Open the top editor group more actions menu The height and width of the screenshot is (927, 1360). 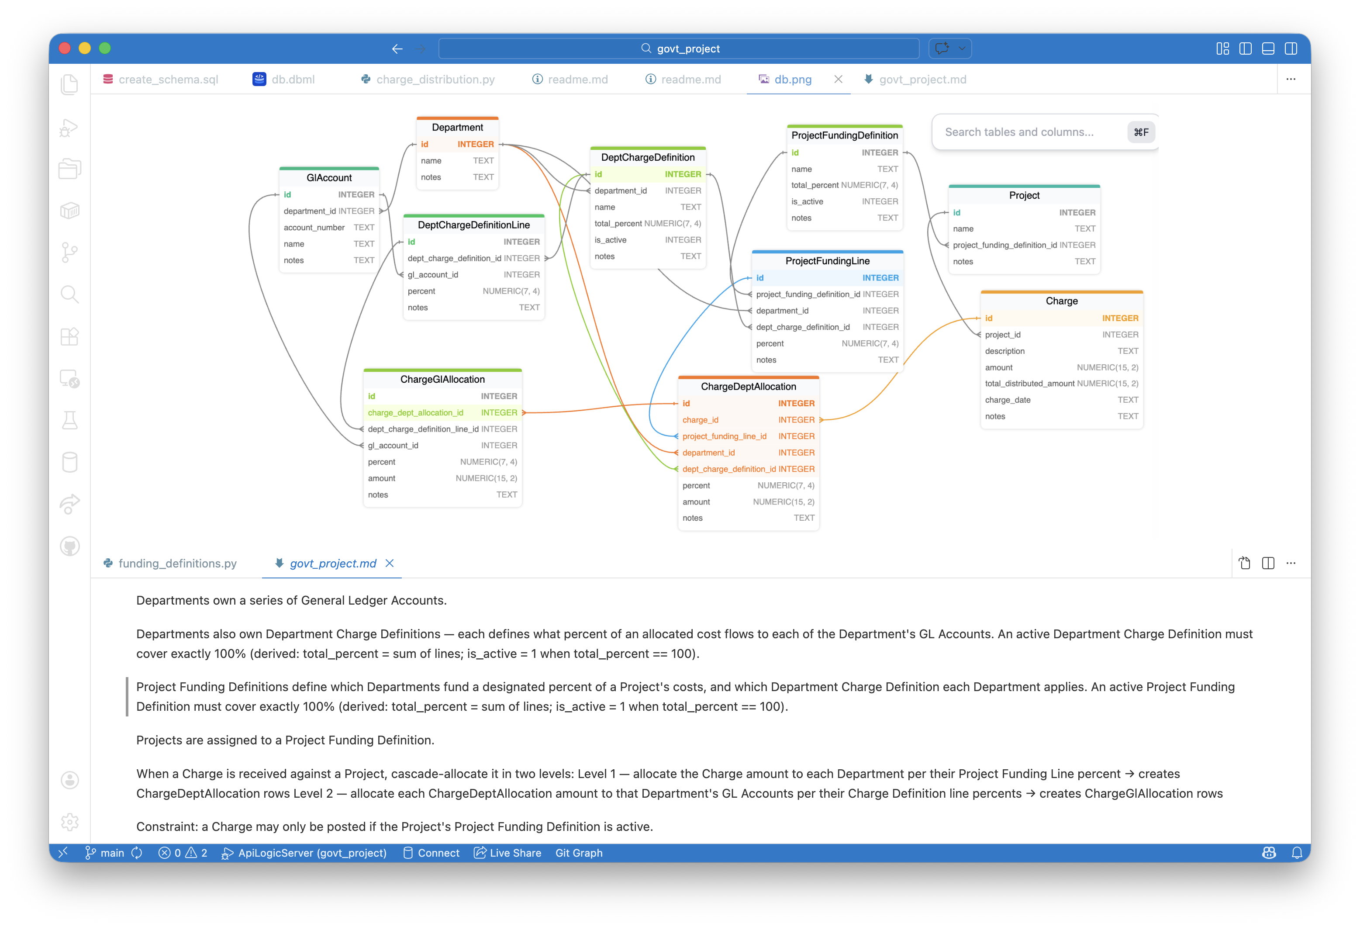(x=1291, y=79)
